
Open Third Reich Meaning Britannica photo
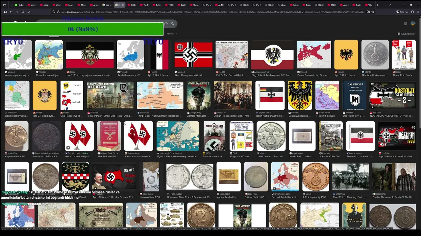350,177
